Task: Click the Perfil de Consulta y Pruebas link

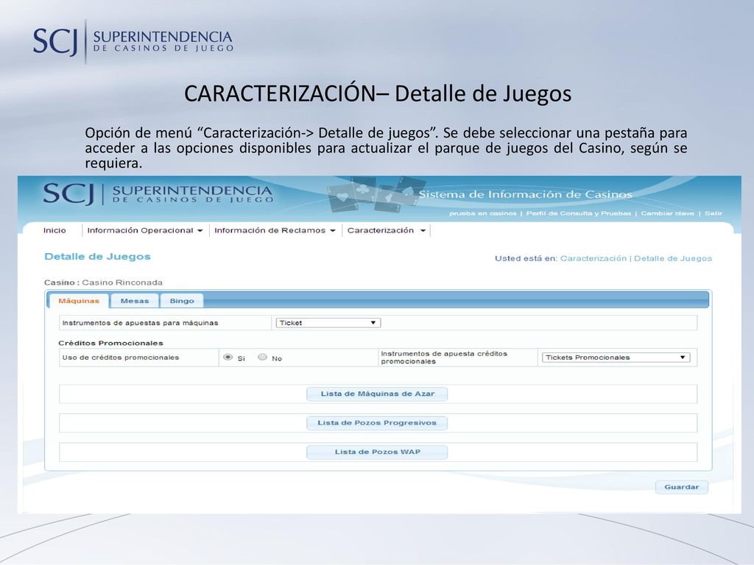Action: pos(579,213)
